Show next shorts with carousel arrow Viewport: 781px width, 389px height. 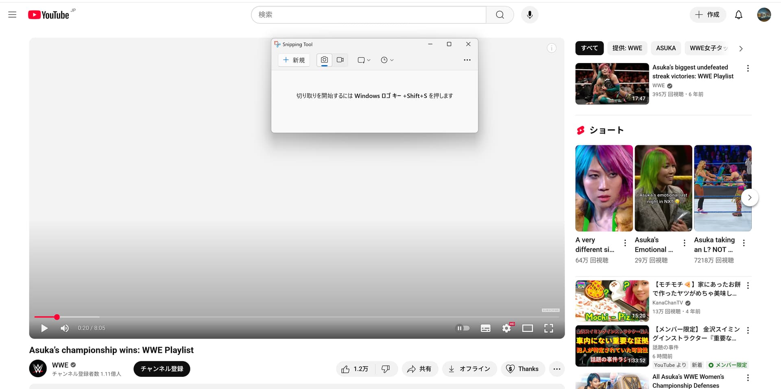tap(750, 198)
